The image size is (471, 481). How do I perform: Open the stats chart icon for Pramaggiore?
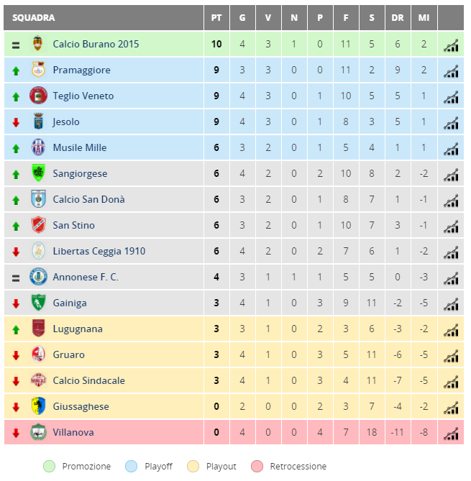[x=451, y=71]
